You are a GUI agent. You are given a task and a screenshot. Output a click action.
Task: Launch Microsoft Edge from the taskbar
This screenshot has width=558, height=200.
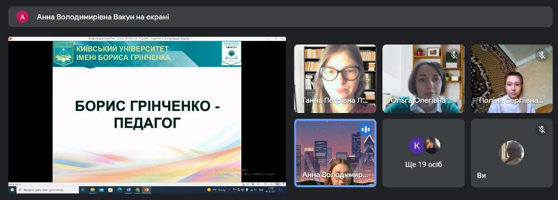point(119,190)
